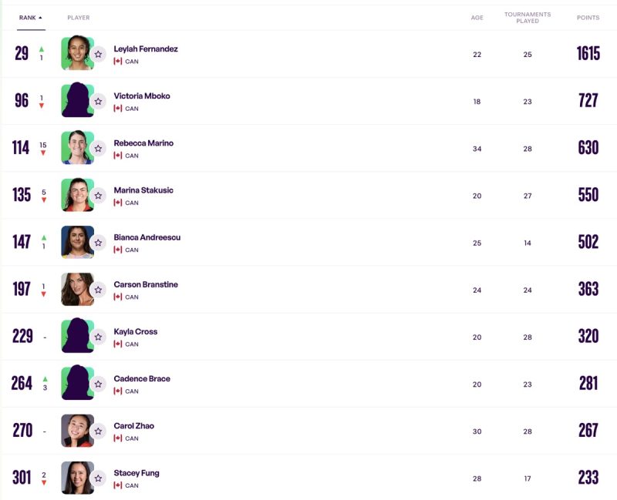Image resolution: width=617 pixels, height=500 pixels.
Task: Select the Age column header
Action: click(x=477, y=18)
